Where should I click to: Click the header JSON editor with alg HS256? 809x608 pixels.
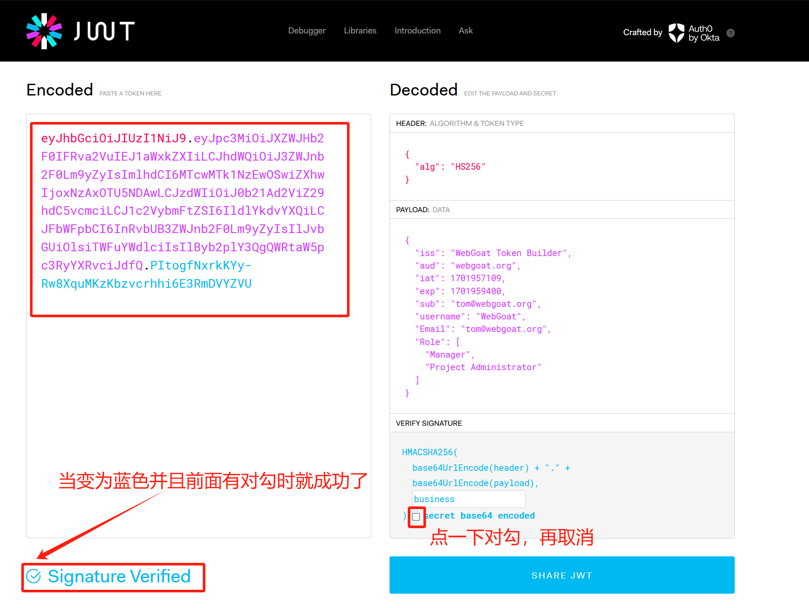click(x=562, y=167)
